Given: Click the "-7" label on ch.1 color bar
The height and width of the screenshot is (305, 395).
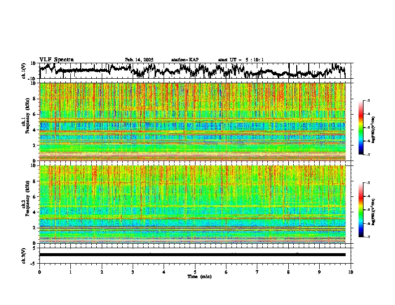Looking at the screenshot, I should click(368, 154).
